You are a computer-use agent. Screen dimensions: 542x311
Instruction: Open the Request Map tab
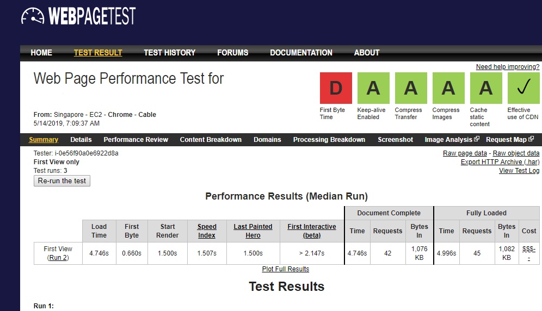506,140
